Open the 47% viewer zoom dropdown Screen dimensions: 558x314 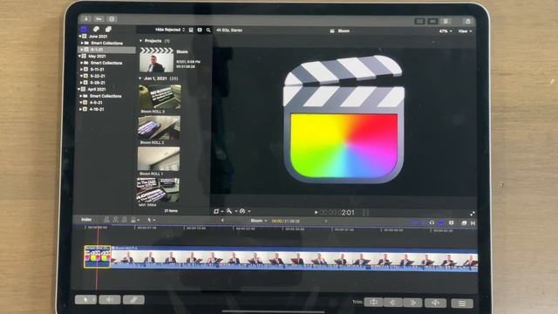[x=446, y=31]
